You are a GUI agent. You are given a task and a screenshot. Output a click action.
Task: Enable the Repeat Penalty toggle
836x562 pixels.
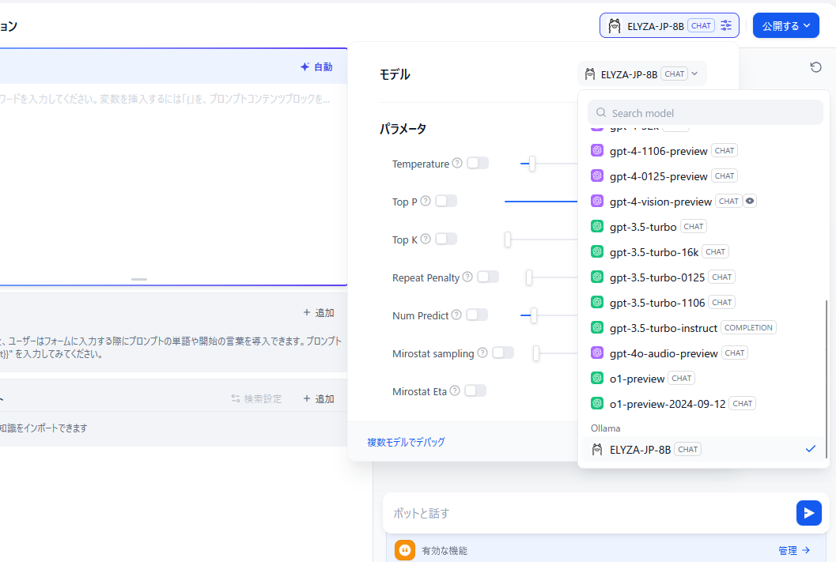488,277
